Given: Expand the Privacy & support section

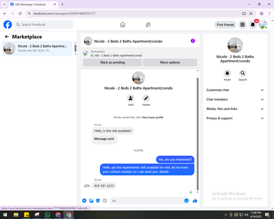Looking at the screenshot, I should pos(235,118).
